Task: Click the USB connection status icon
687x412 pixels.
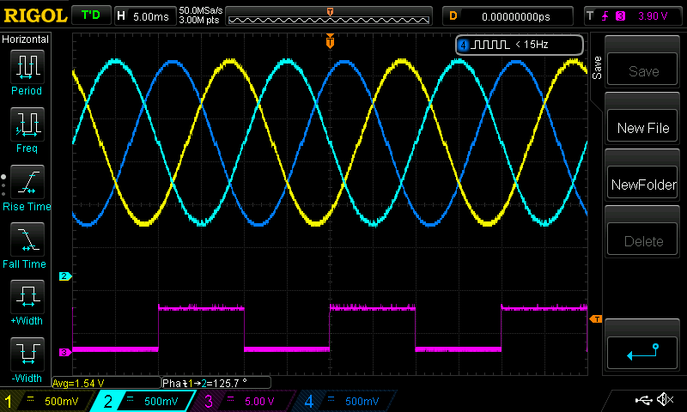Action: [x=643, y=400]
